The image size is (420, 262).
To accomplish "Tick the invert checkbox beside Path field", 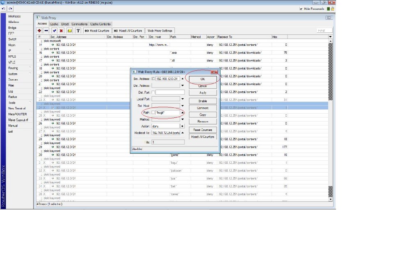I will (x=153, y=113).
